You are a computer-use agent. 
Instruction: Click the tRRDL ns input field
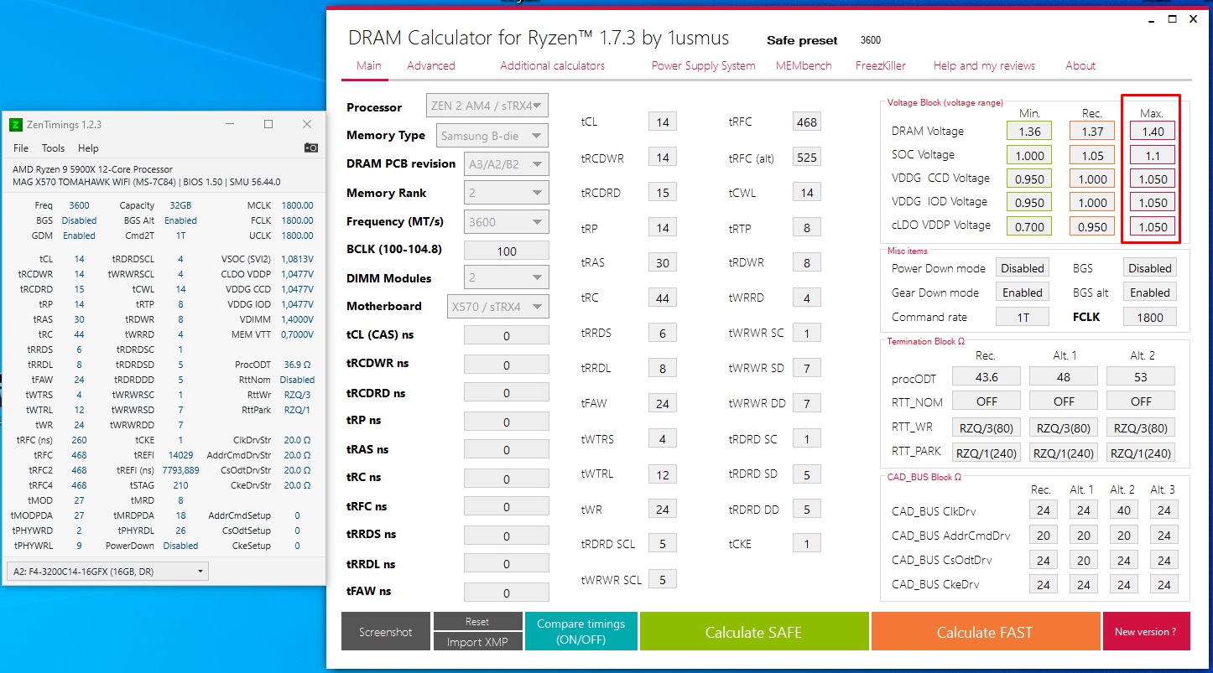coord(507,564)
